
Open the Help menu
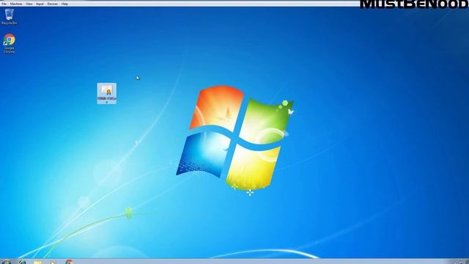pos(64,4)
